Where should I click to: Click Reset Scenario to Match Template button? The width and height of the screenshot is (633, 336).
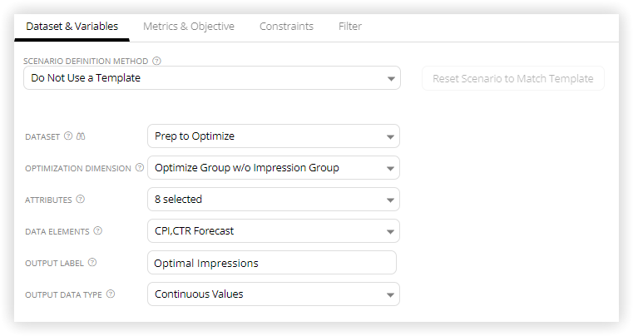point(513,78)
